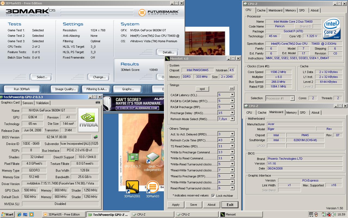Image resolution: width=348 pixels, height=218 pixels.
Task: Open the GPU-Z.0.3.3 desktop shortcut
Action: pos(132,160)
